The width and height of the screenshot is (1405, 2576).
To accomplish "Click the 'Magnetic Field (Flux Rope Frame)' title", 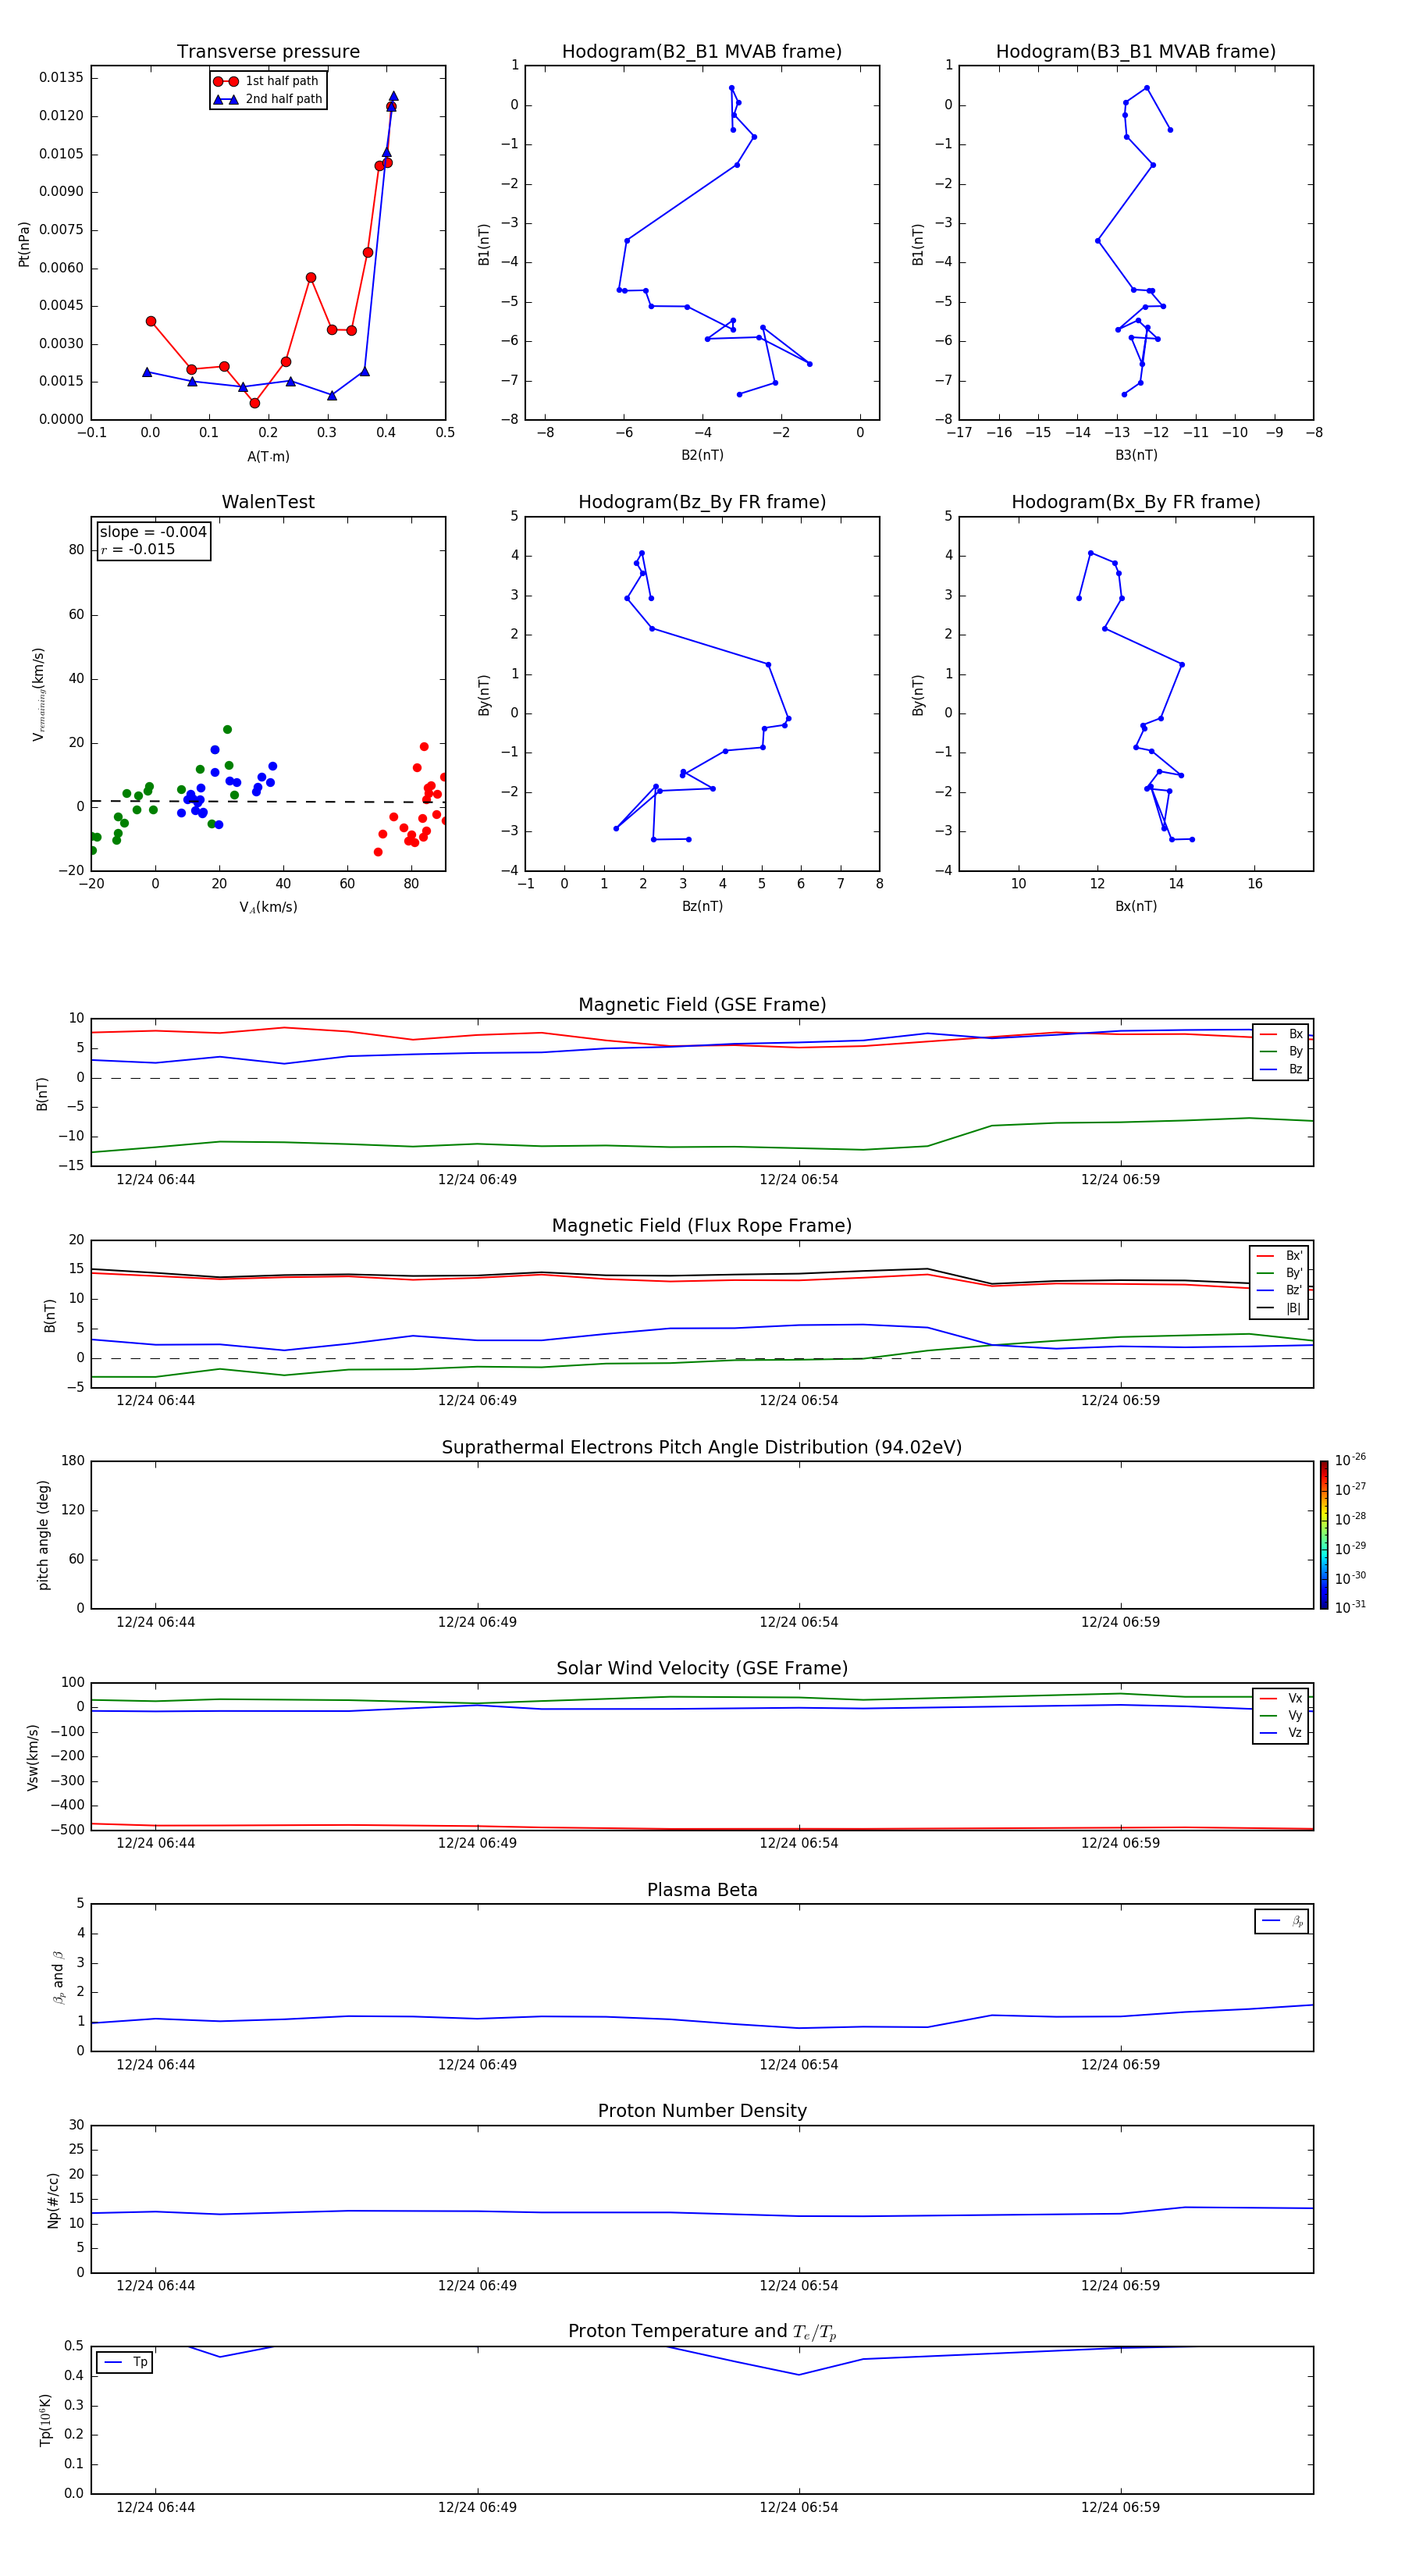I will [x=702, y=1226].
